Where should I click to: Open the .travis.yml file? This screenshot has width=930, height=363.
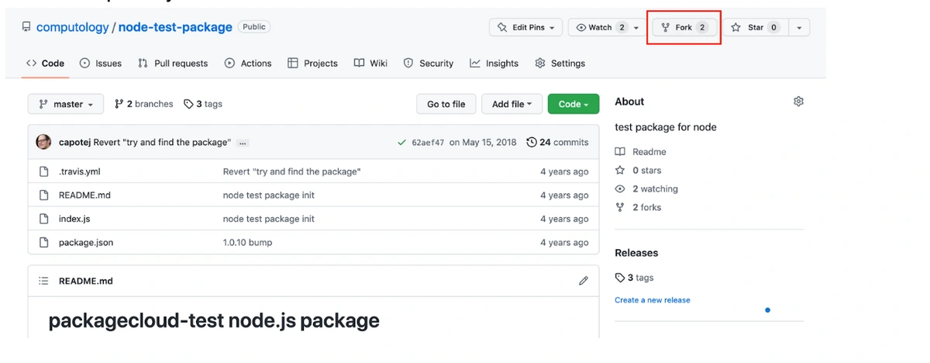click(80, 171)
